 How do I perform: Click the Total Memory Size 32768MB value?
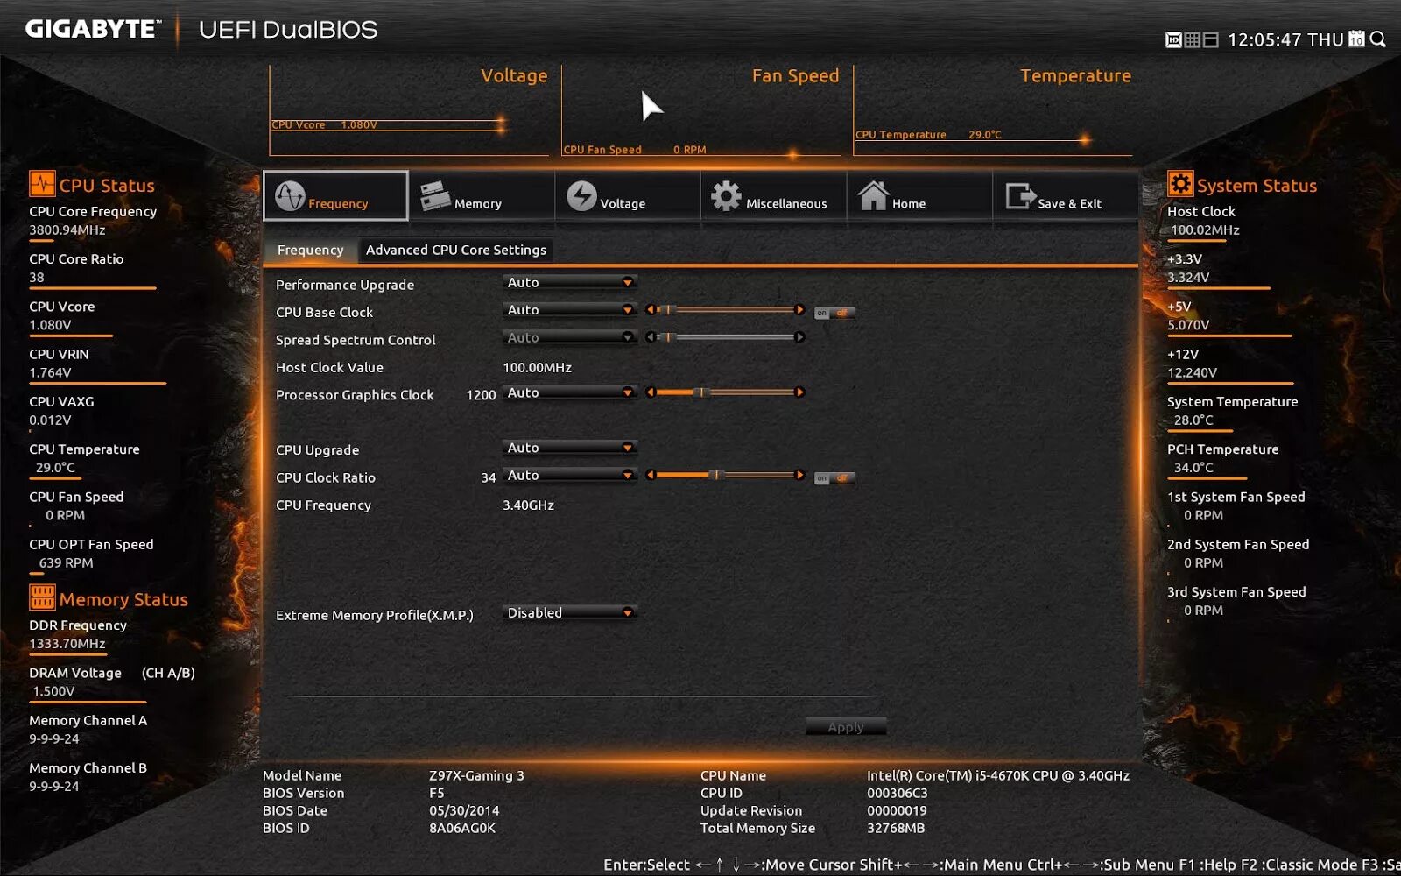896,828
